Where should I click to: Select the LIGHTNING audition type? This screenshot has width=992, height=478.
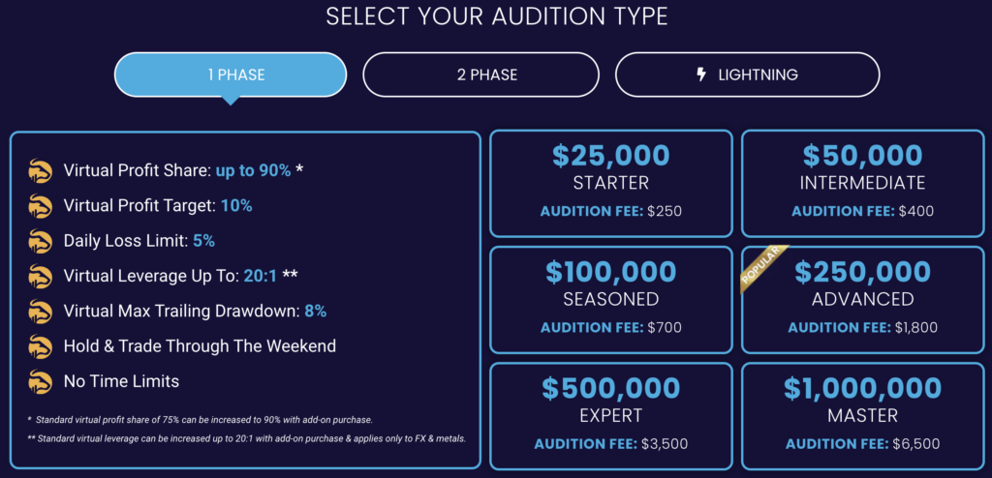pyautogui.click(x=747, y=75)
